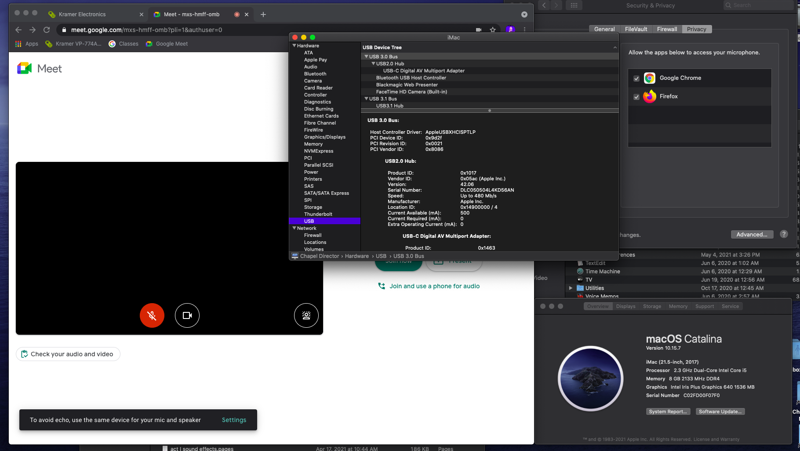Select Time Machine in Finder list
The image size is (800, 451).
tap(603, 272)
